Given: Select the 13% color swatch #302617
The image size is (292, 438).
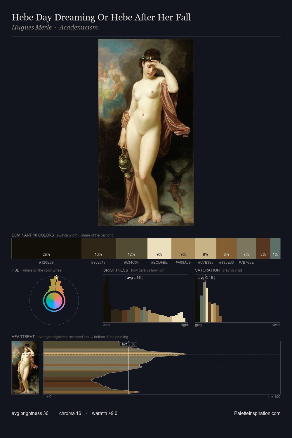Looking at the screenshot, I should click(x=98, y=248).
